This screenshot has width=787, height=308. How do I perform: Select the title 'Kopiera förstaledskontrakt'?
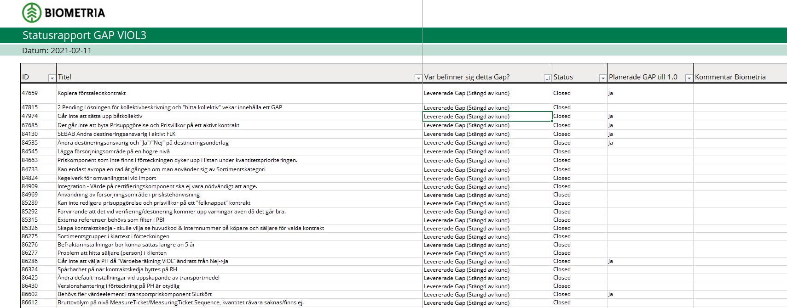(92, 93)
